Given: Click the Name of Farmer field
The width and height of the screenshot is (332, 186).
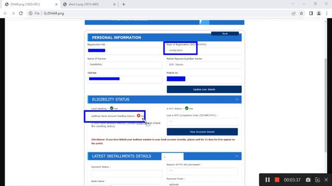Looking at the screenshot, I should coord(125,65).
